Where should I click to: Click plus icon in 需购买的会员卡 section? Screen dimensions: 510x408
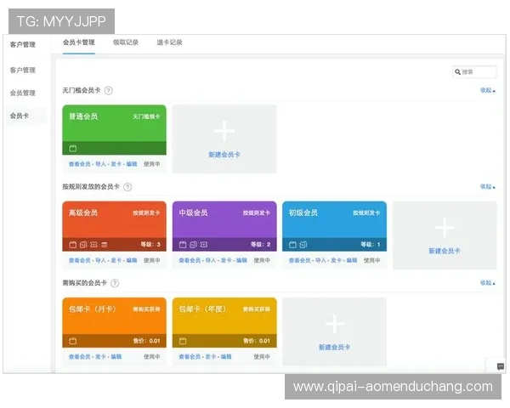[x=335, y=324]
